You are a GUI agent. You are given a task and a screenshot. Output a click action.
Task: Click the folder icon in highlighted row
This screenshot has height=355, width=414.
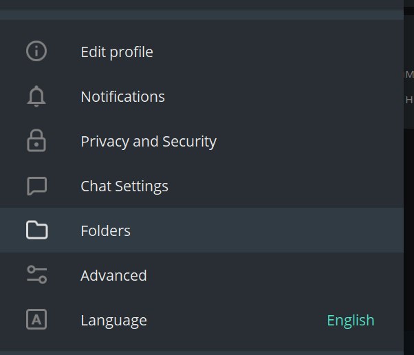(x=36, y=230)
